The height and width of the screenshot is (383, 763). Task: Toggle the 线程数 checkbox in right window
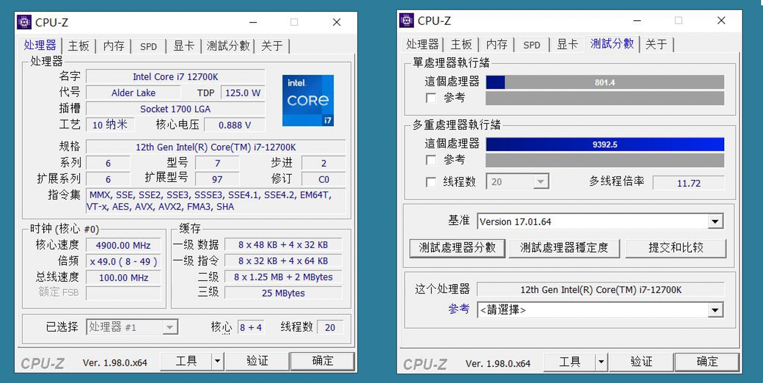431,182
